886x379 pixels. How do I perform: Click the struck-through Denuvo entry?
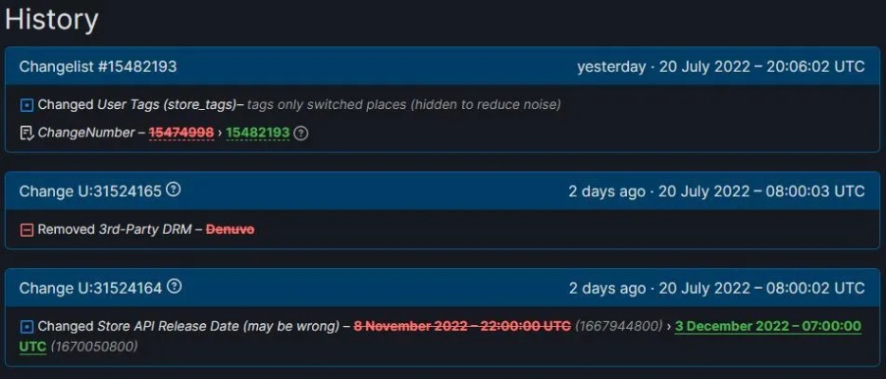(x=230, y=229)
